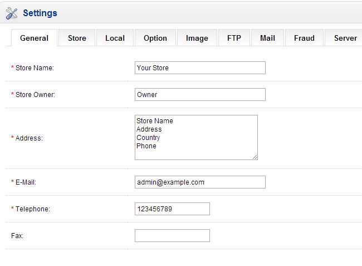
Task: Click the Store Name input field
Action: click(200, 68)
